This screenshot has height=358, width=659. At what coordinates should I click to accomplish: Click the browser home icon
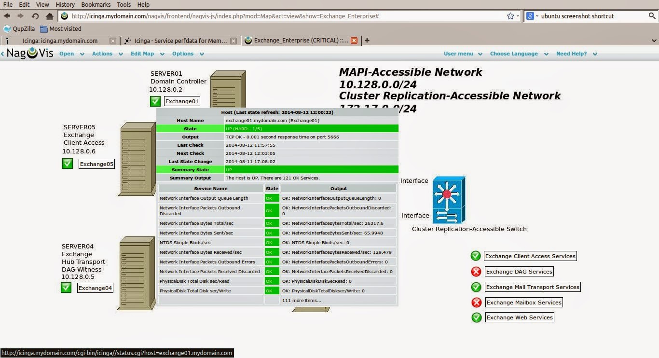[49, 16]
